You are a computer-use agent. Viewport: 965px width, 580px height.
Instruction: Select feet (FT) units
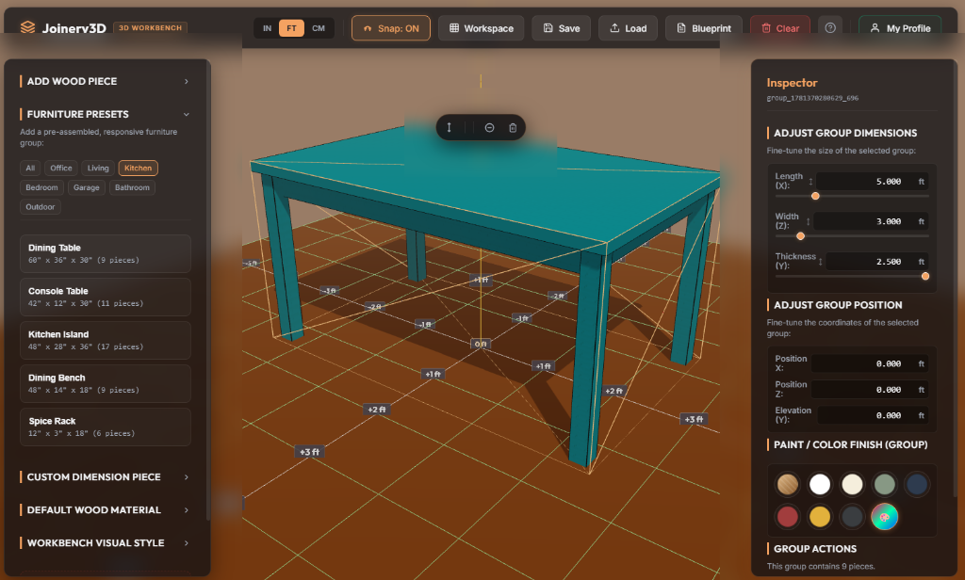[x=292, y=28]
